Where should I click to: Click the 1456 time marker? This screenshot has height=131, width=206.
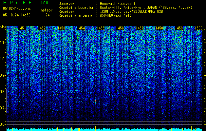[x=120, y=28]
